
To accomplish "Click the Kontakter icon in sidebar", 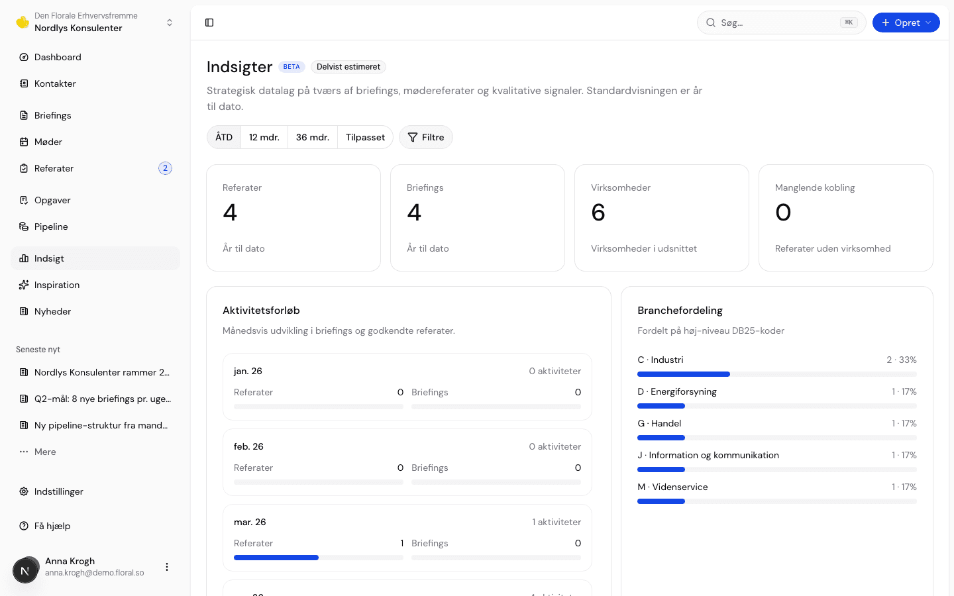I will pyautogui.click(x=24, y=83).
